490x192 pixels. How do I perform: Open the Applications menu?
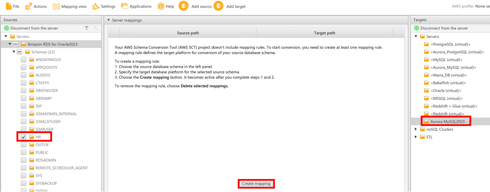coord(136,6)
